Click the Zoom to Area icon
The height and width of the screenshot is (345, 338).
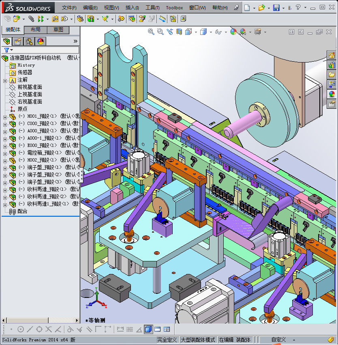point(160,32)
